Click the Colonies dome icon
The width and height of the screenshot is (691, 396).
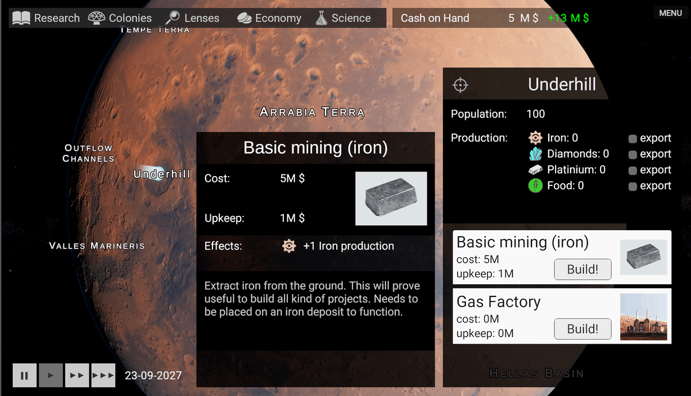point(97,18)
